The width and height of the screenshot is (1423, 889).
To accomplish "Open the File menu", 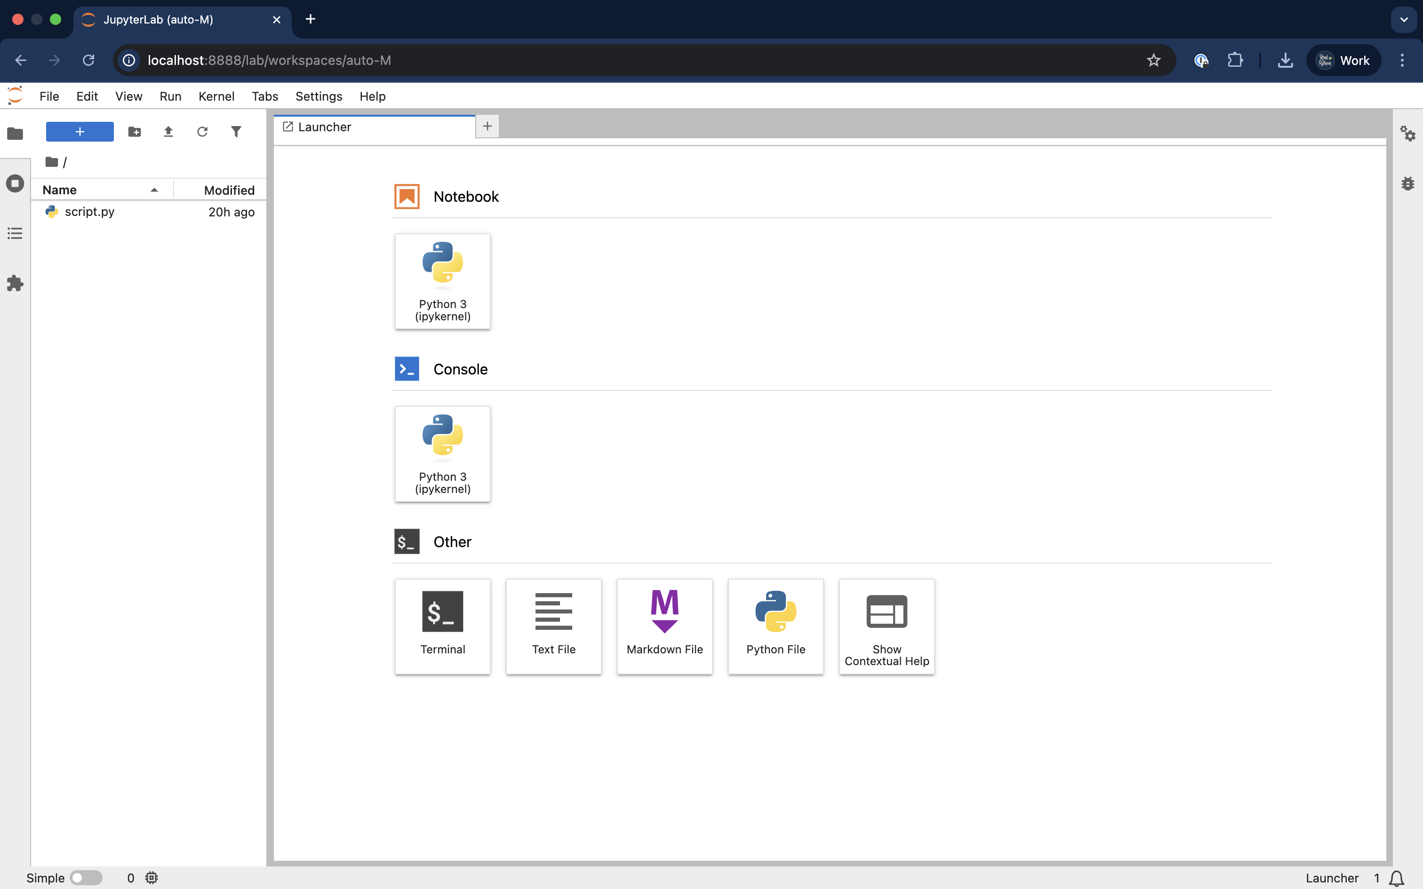I will pyautogui.click(x=49, y=96).
